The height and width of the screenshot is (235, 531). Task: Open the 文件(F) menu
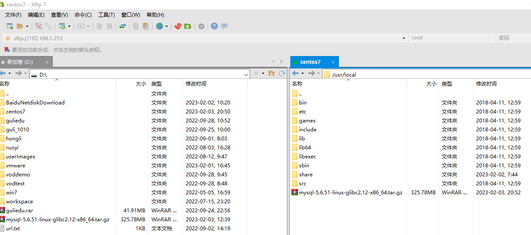coord(13,15)
